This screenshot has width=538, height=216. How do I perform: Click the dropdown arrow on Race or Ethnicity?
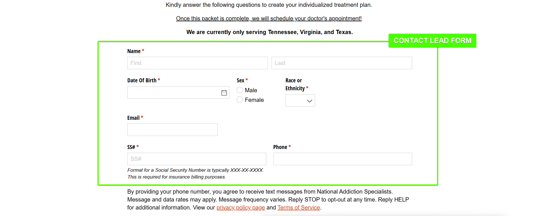tap(309, 100)
